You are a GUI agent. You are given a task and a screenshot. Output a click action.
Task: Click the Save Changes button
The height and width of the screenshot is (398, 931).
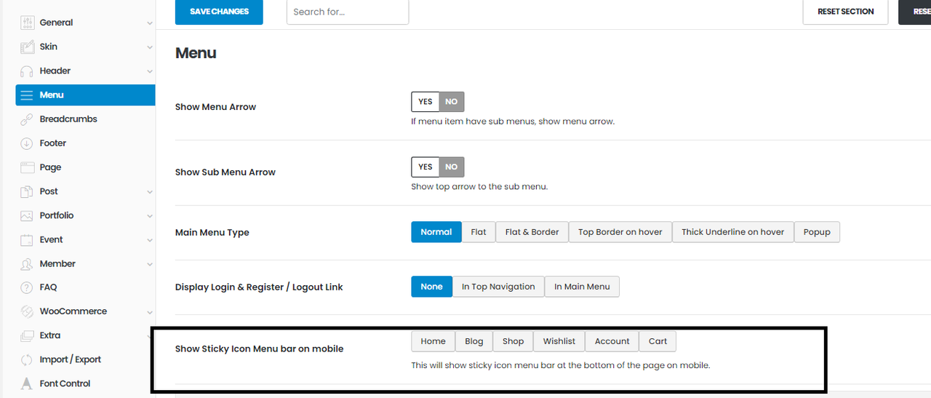219,12
